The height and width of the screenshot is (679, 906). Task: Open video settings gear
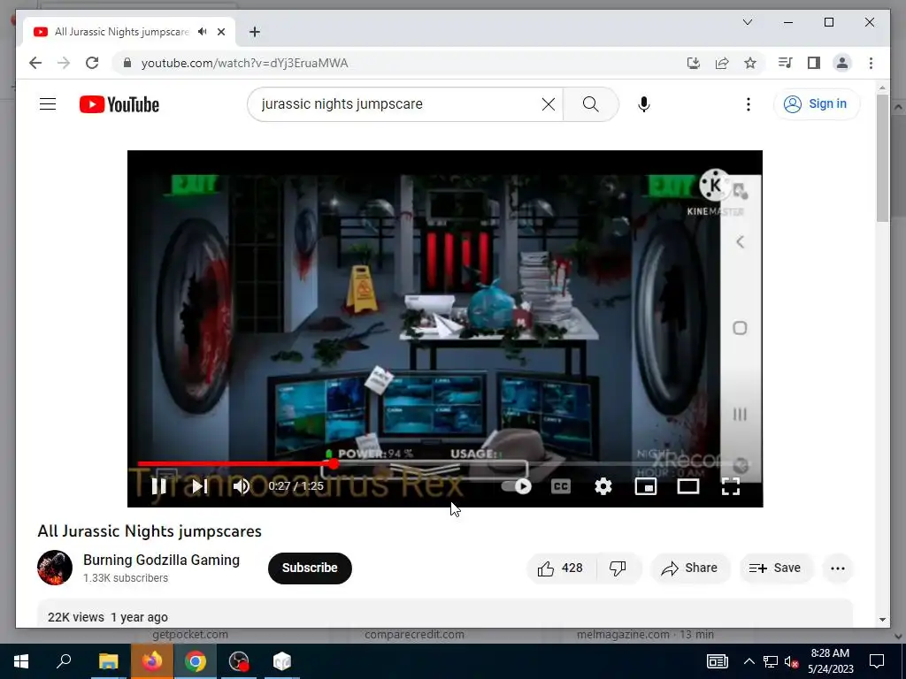[603, 487]
